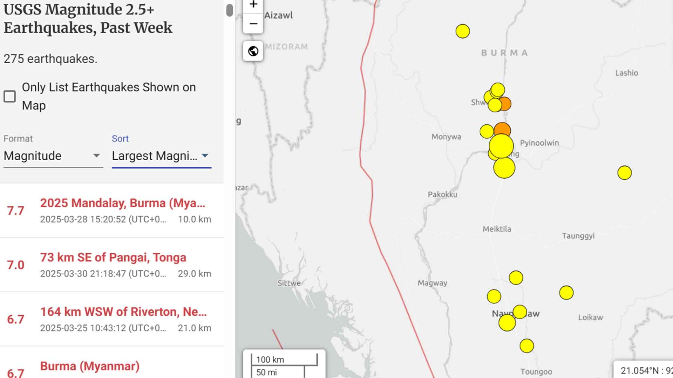The height and width of the screenshot is (378, 673).
Task: Open the Sort dropdown set to Largest Magnitude
Action: [162, 156]
